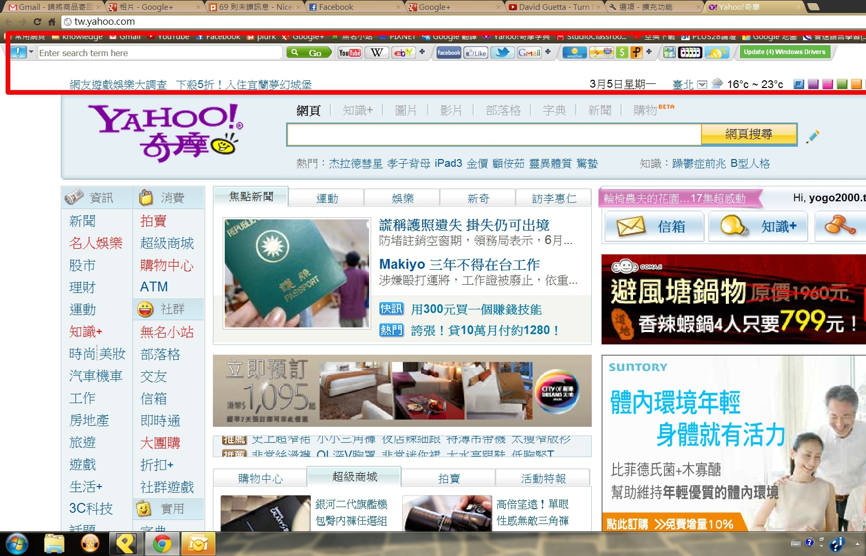866x556 pixels.
Task: Switch to the Facebook browser tab
Action: tap(355, 7)
